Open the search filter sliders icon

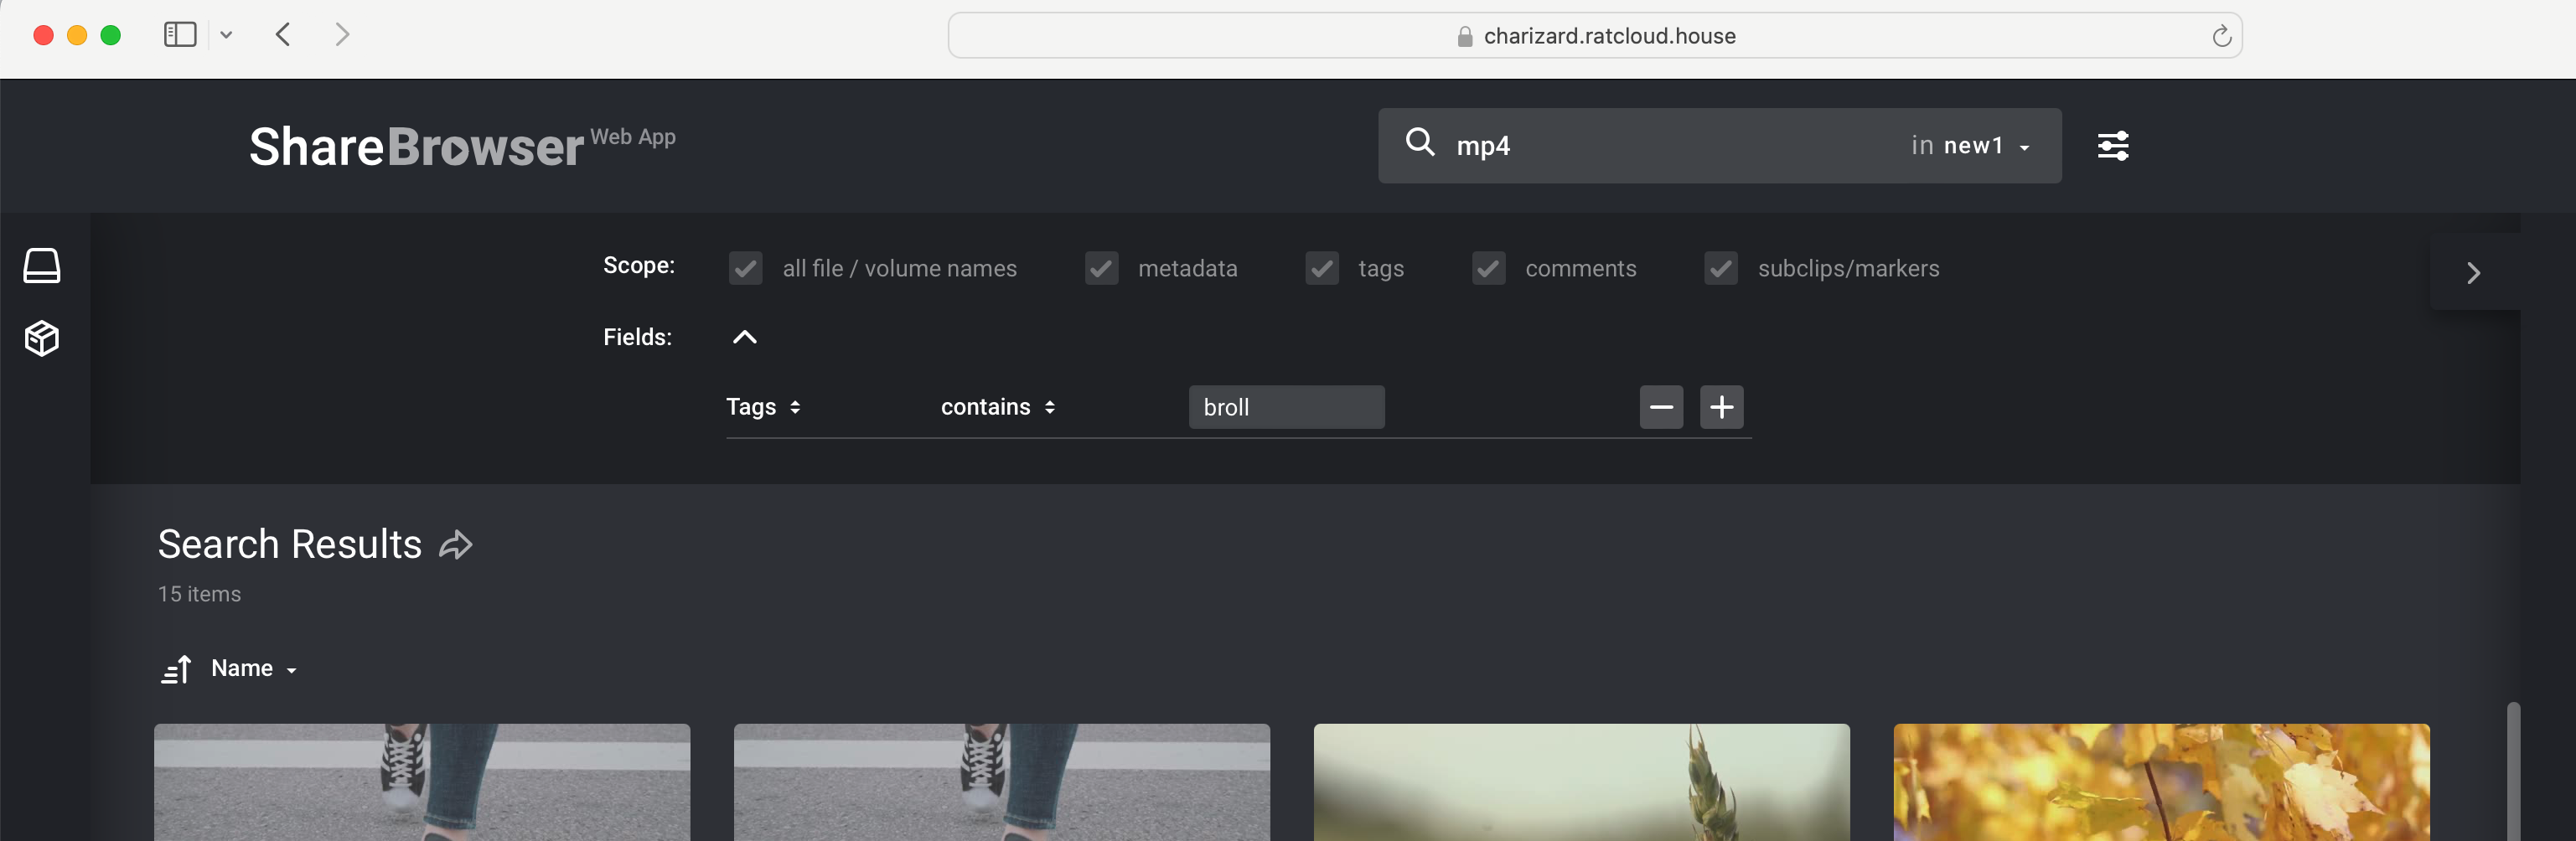[2112, 145]
